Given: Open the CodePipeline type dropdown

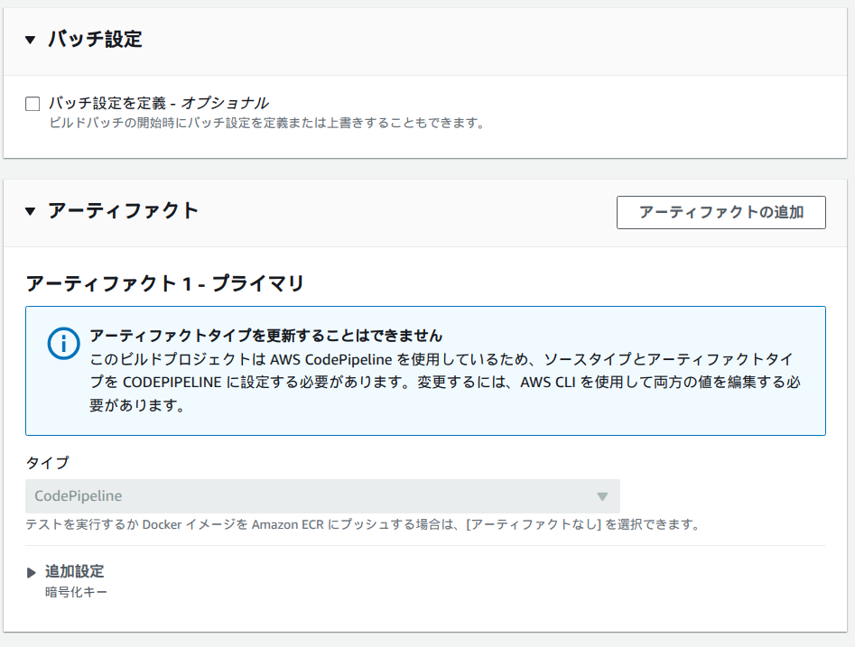Looking at the screenshot, I should 322,496.
